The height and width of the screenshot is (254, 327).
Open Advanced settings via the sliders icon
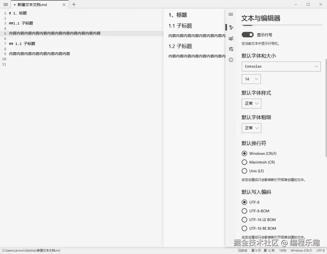pos(231,49)
